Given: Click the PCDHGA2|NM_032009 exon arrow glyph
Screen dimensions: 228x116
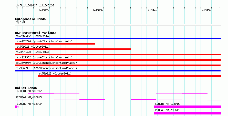Looking at the screenshot, I should [x=17, y=107].
